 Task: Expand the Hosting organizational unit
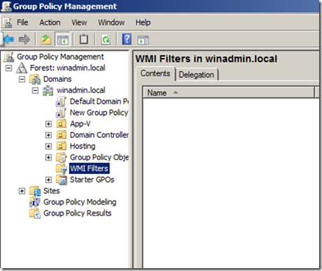(48, 146)
